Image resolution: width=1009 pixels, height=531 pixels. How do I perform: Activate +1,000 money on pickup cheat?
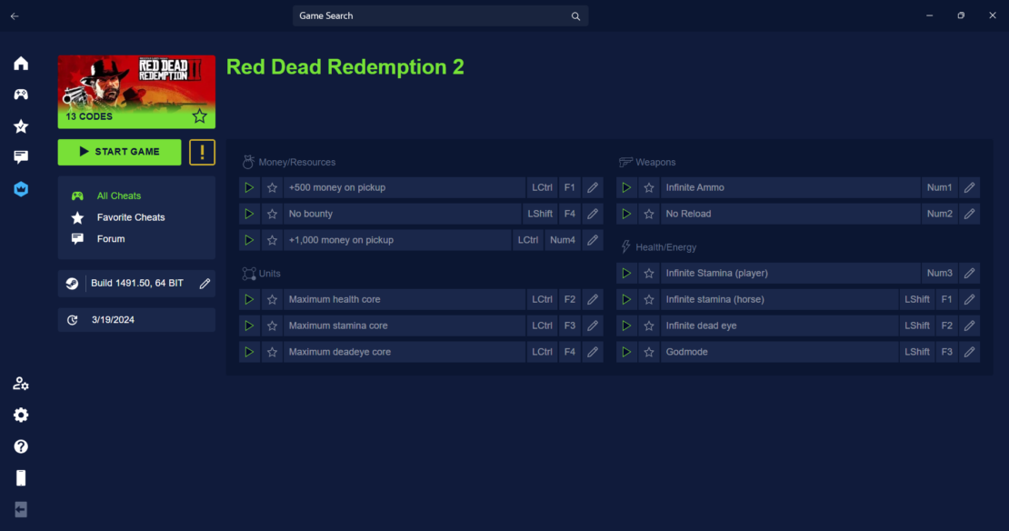(x=249, y=240)
